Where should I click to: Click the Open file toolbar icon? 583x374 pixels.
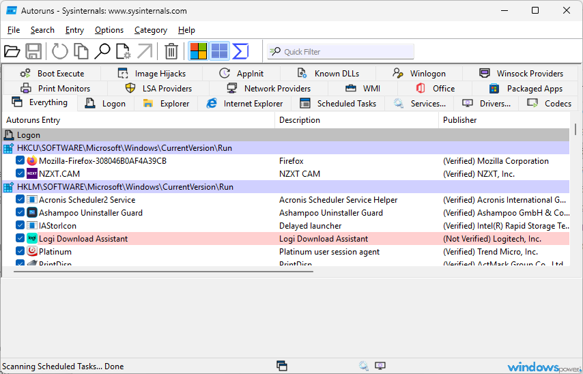tap(12, 51)
